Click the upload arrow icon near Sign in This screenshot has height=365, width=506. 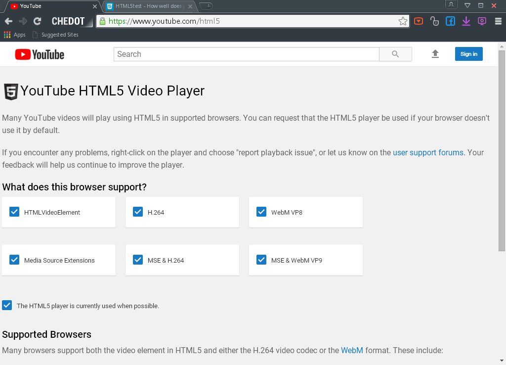pyautogui.click(x=435, y=54)
